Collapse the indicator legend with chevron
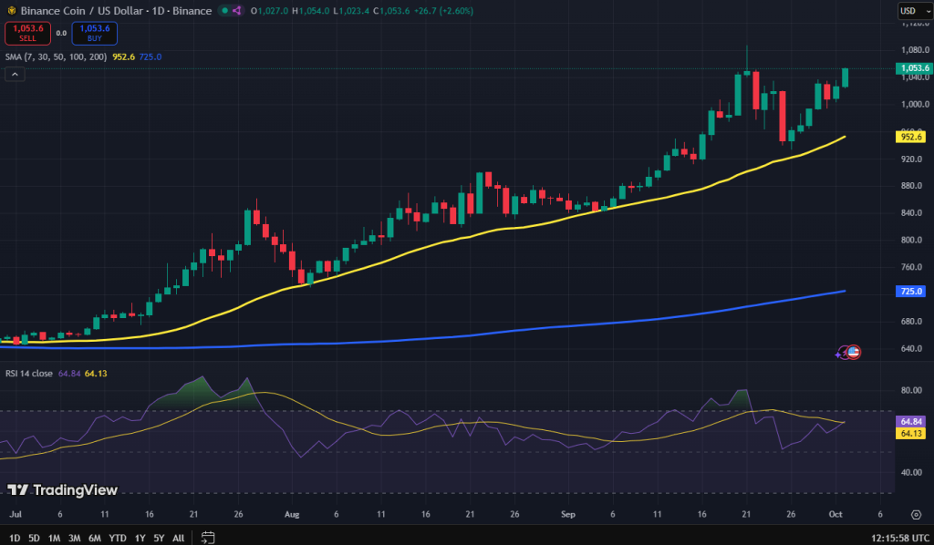Viewport: 934px width, 545px height. pyautogui.click(x=15, y=75)
